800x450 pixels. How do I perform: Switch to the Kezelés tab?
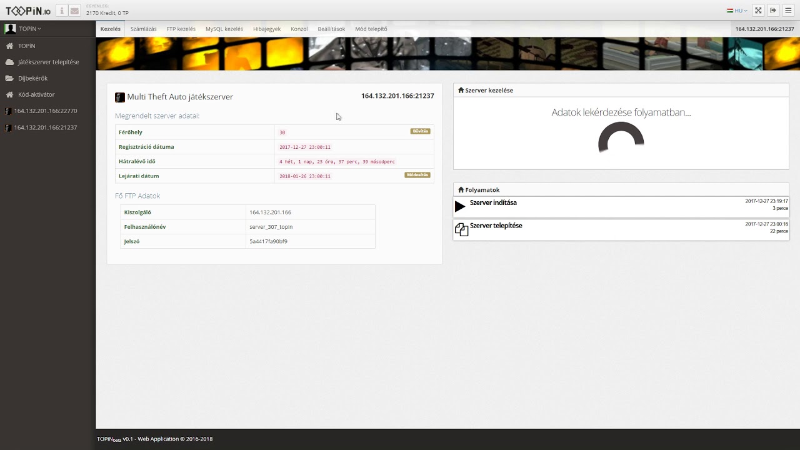pos(111,29)
